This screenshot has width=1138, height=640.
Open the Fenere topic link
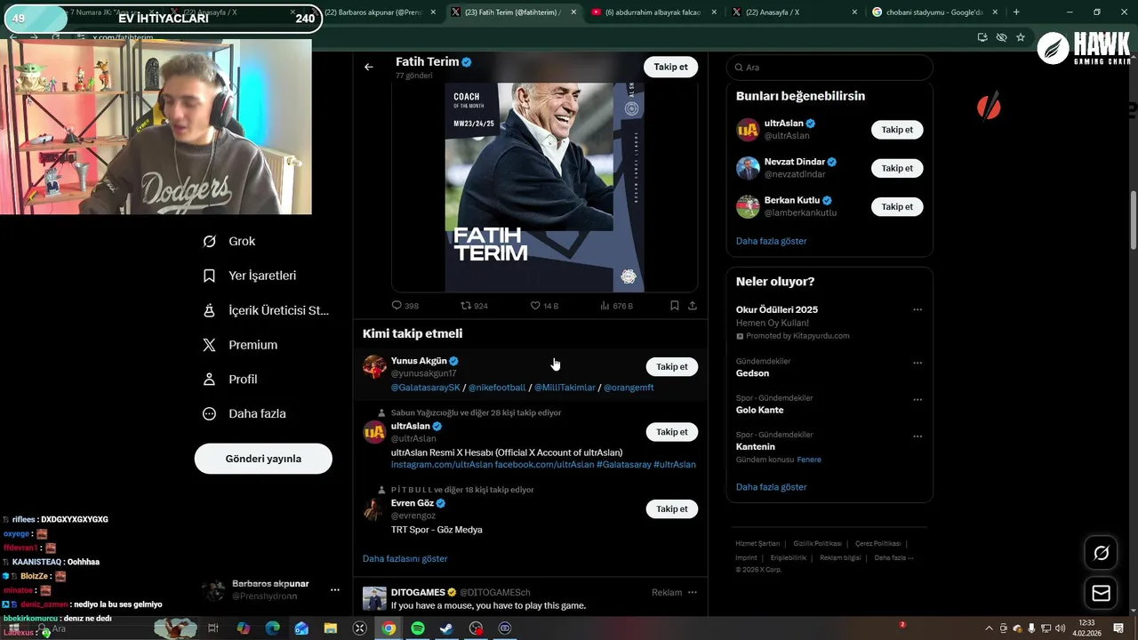click(809, 460)
